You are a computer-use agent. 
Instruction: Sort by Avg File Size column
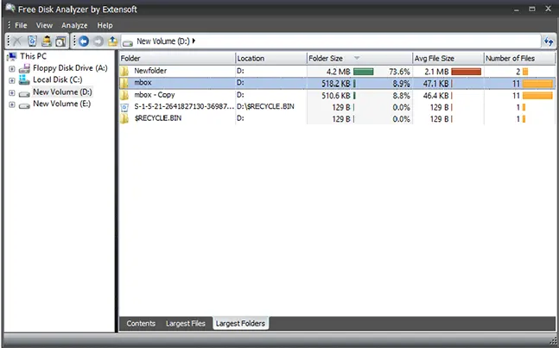pyautogui.click(x=448, y=59)
